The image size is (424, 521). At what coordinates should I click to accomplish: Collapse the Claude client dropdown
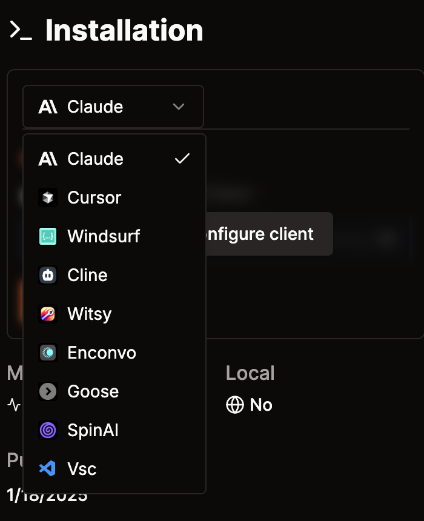(113, 107)
